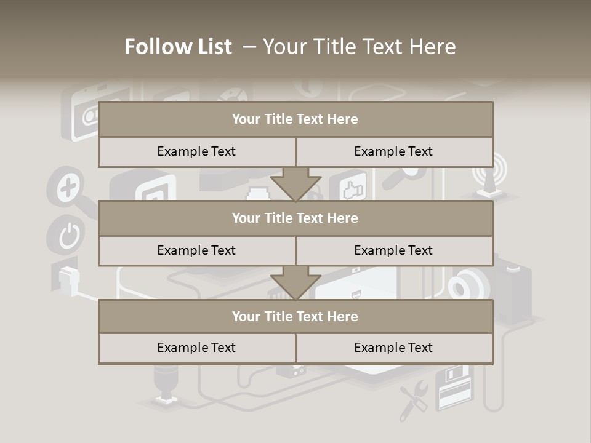Click the cassette tape icon
The width and height of the screenshot is (591, 443).
pos(91,114)
